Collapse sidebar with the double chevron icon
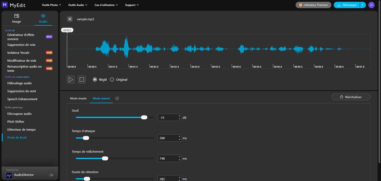 (x=51, y=175)
